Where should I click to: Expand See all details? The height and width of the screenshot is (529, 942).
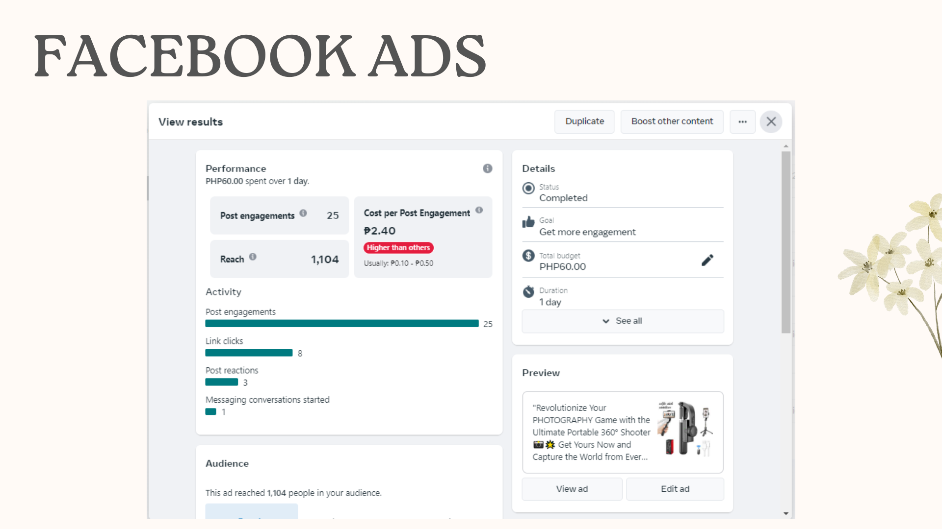(623, 321)
